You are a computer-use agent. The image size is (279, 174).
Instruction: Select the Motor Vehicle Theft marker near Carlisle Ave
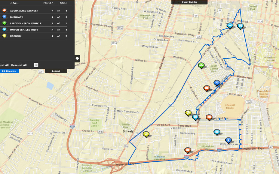(x=216, y=132)
